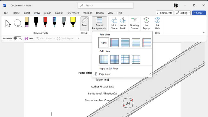This screenshot has width=208, height=117.
Task: Choose the Lasso Select tool
Action: click(x=18, y=23)
